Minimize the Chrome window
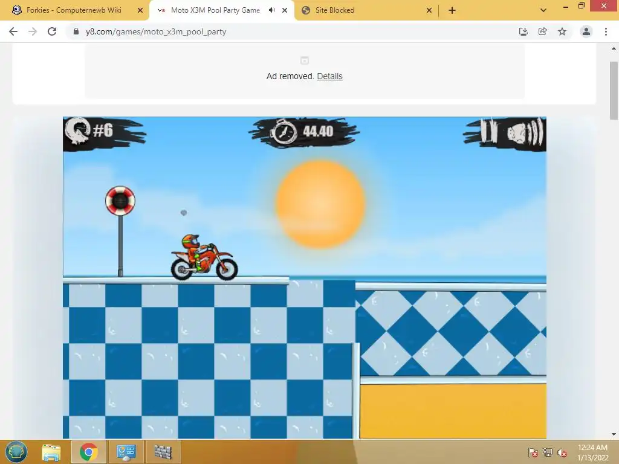The height and width of the screenshot is (464, 619). click(x=566, y=7)
